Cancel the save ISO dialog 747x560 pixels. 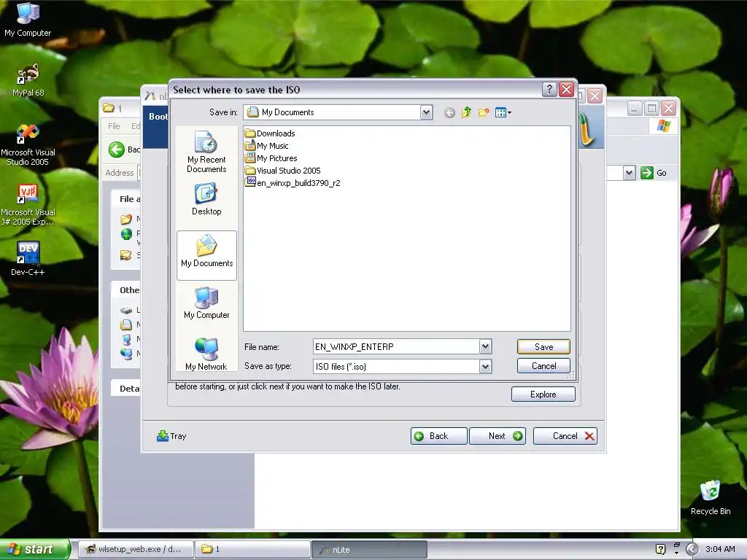tap(543, 366)
